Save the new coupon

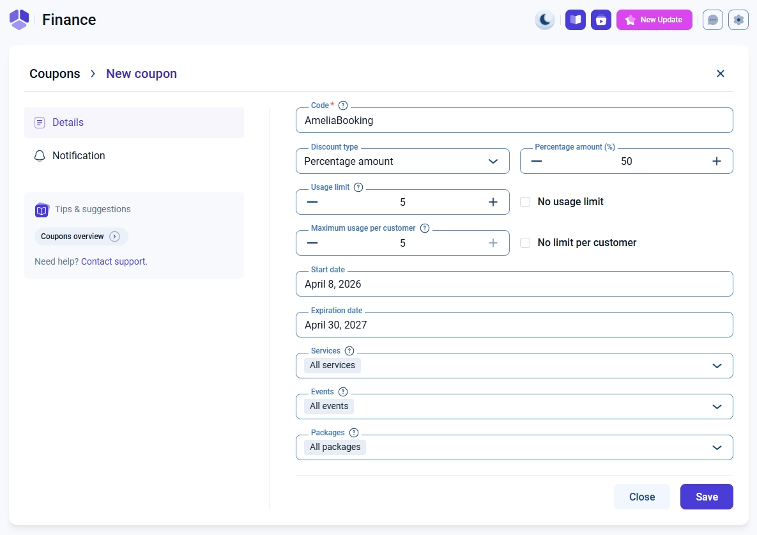(x=707, y=497)
